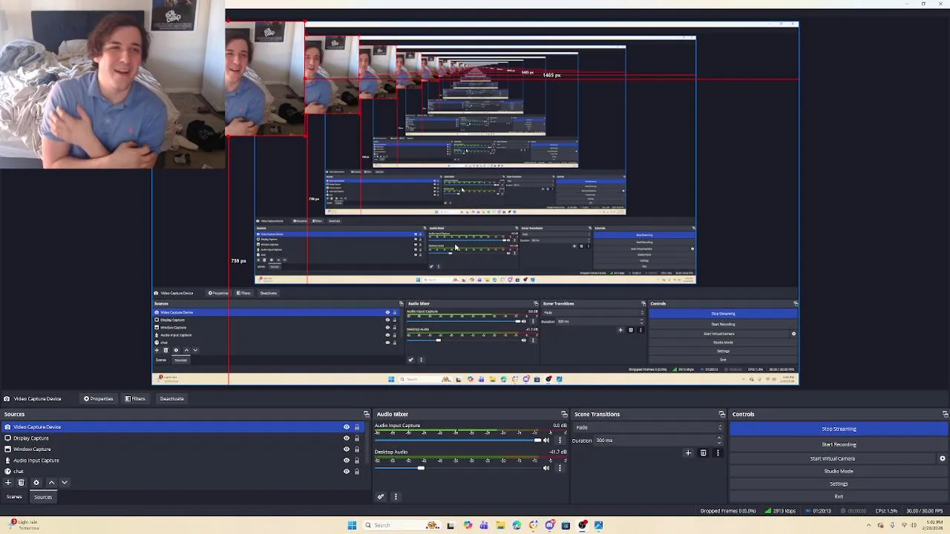Hide Video Capture Device with its eye icon

[346, 427]
